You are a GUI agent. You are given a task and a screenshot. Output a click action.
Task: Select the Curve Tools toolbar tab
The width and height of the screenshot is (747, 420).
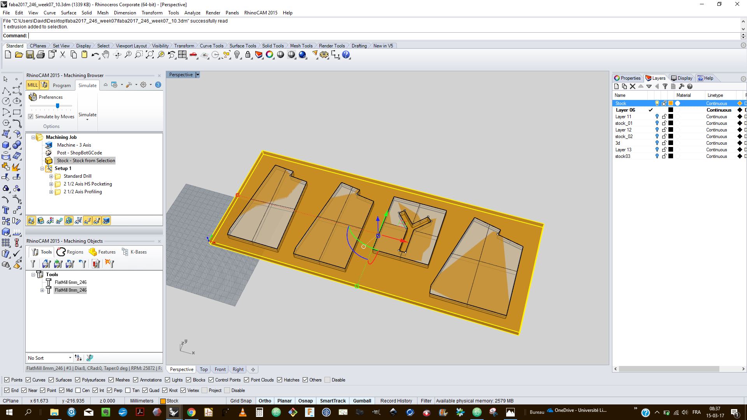point(212,46)
